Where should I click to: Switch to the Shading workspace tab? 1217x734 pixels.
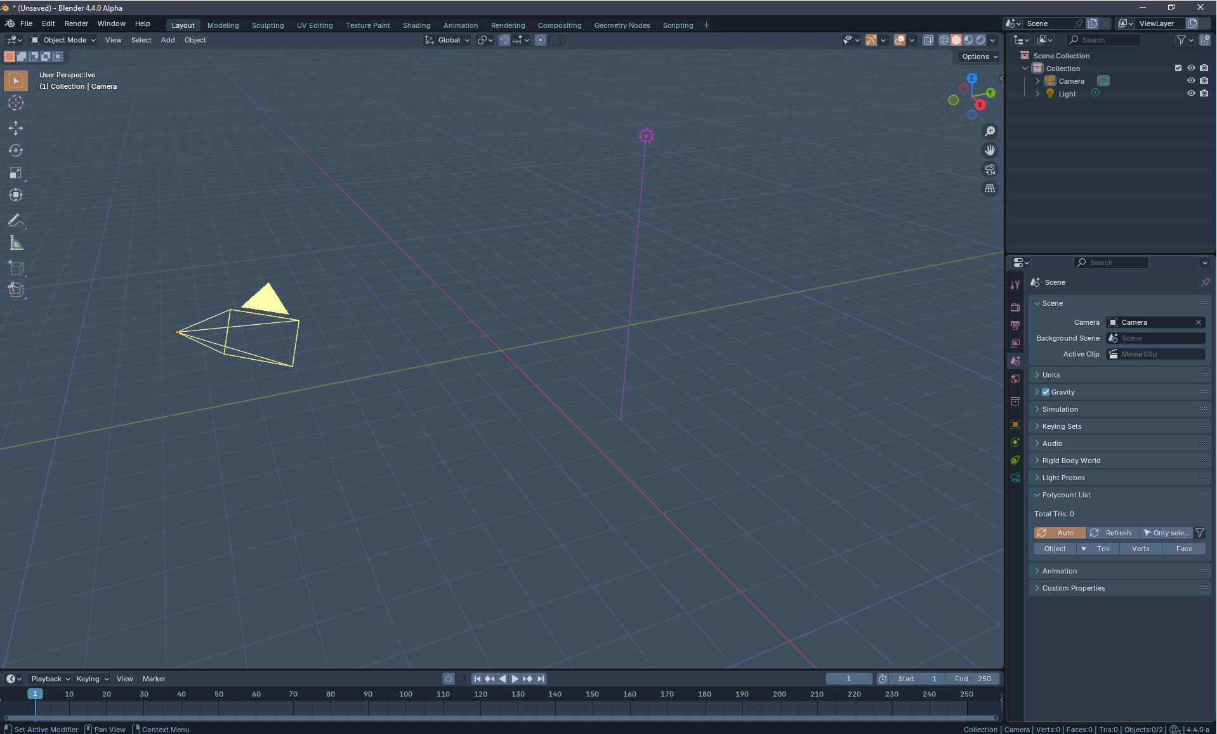(416, 25)
